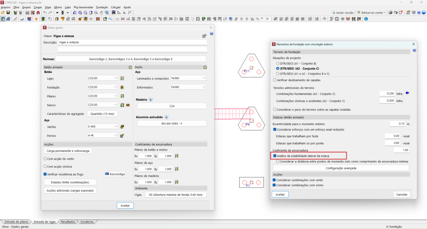Viewport: 427px width, 229px height.
Task: Open Varões steel S-400 dropdown
Action: coord(103,126)
